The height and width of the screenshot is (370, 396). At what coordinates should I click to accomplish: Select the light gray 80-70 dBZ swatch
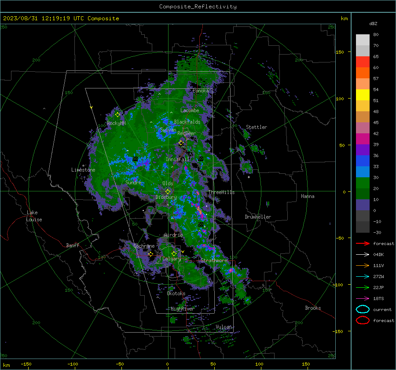click(x=363, y=40)
